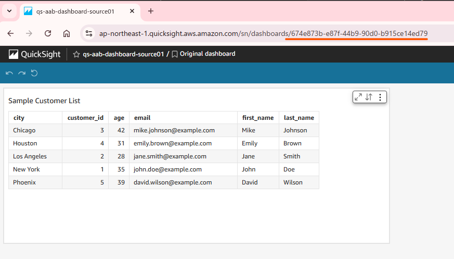Click customer_id 1 in New York row

pos(85,169)
